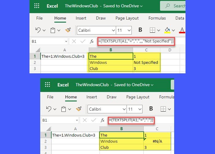Screen dimensions: 215x154
Task: Open app launcher grid in bottom Excel window
Action: pos(47,85)
